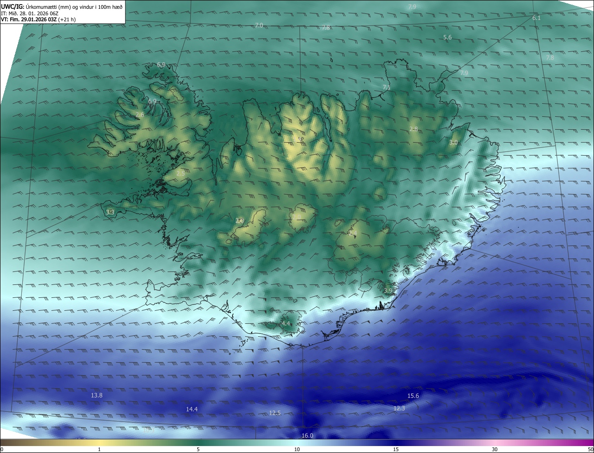The height and width of the screenshot is (453, 594).
Task: Click the color scale tick label 1
Action: coord(99,449)
